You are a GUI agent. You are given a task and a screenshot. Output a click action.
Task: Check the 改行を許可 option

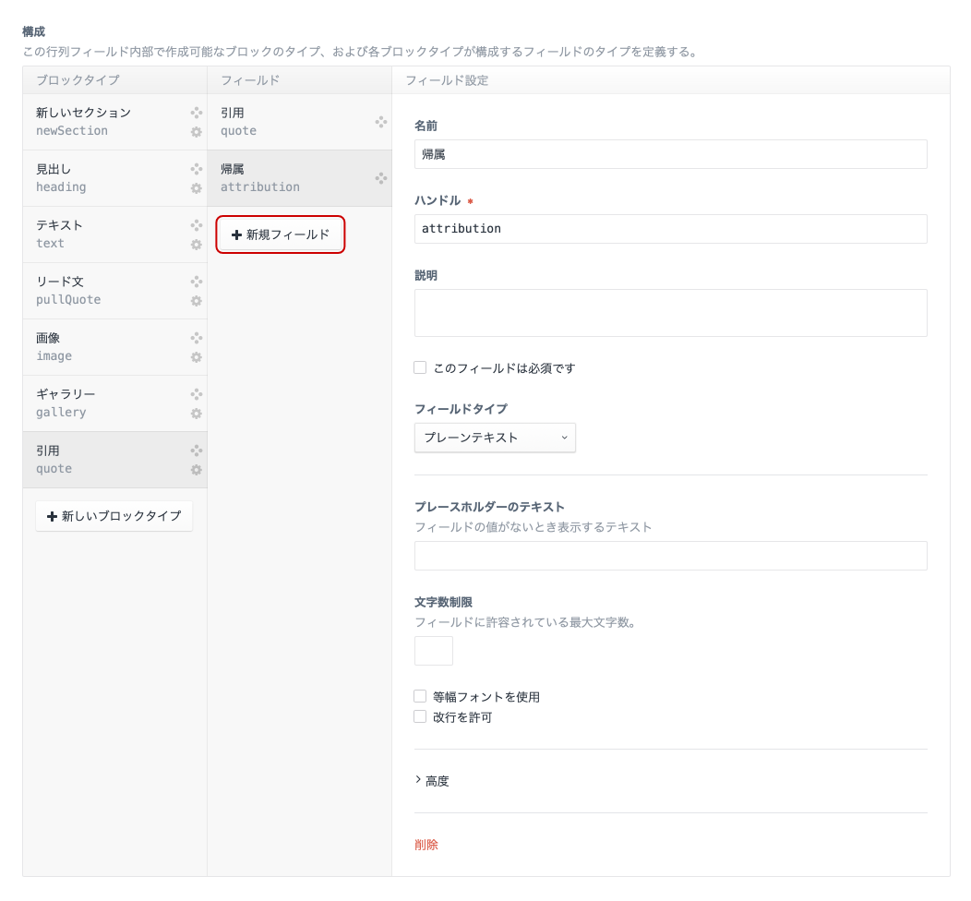(x=420, y=716)
